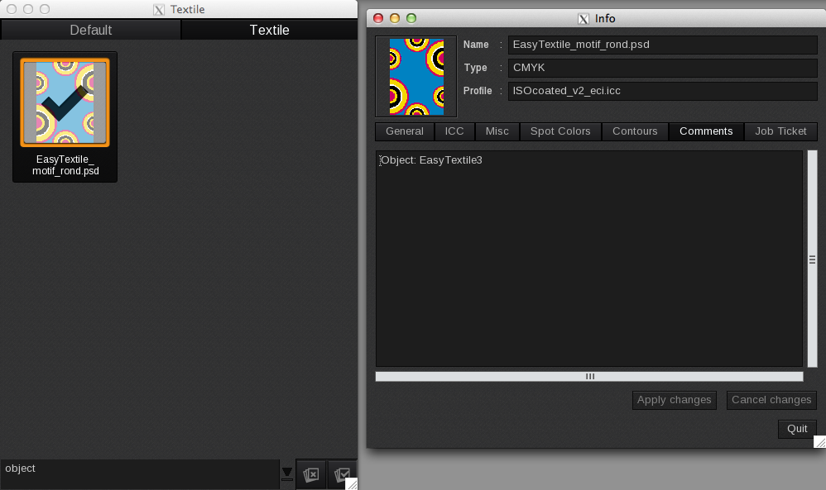Click in the comments text area
This screenshot has height=490, width=826.
point(588,258)
